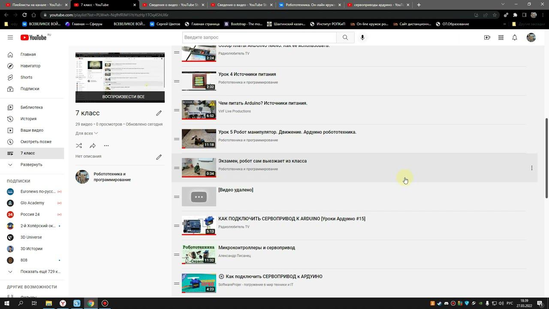
Task: Go back in browser history
Action: tap(6, 15)
